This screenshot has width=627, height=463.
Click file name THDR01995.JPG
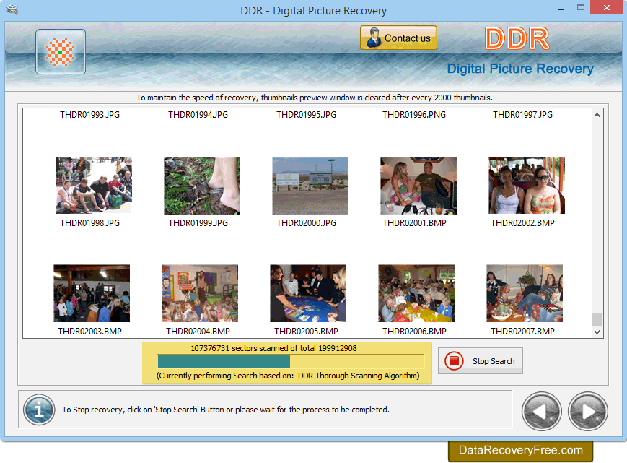(307, 115)
